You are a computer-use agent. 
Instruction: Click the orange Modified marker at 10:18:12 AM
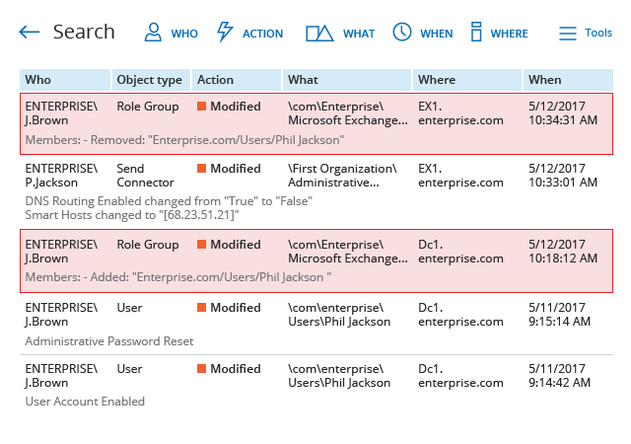(x=201, y=244)
